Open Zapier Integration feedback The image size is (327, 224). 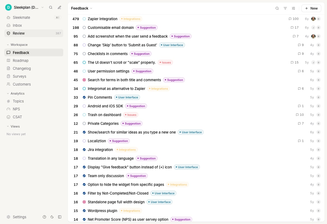click(x=102, y=19)
